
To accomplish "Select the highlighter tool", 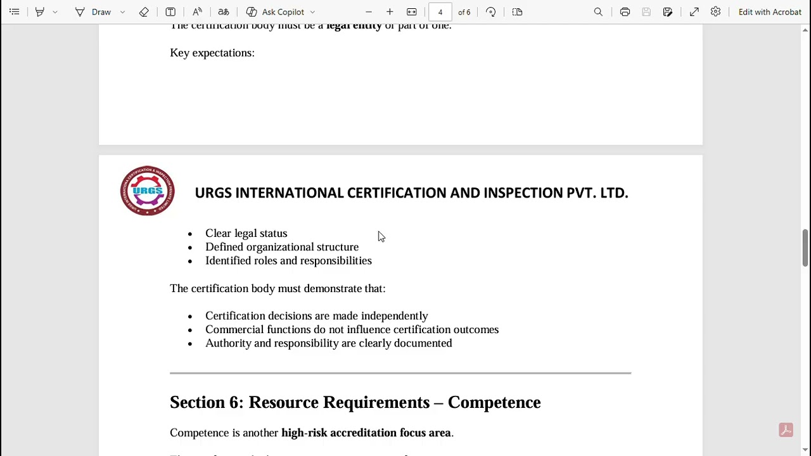I will 39,12.
